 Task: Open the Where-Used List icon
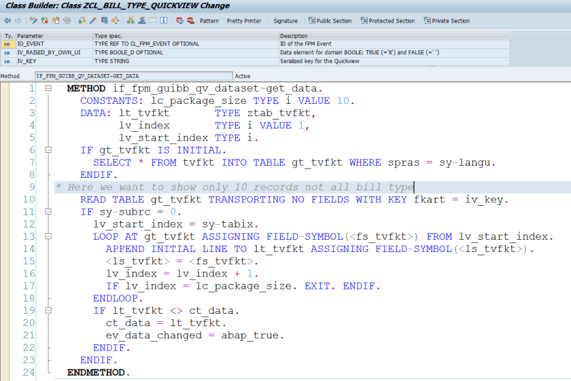point(105,21)
